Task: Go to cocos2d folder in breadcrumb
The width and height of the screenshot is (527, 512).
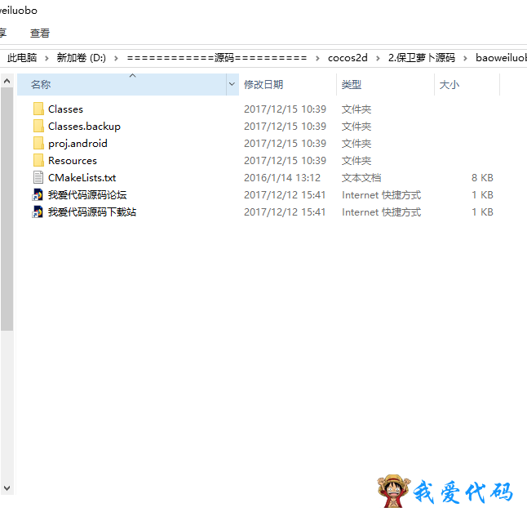Action: (348, 58)
